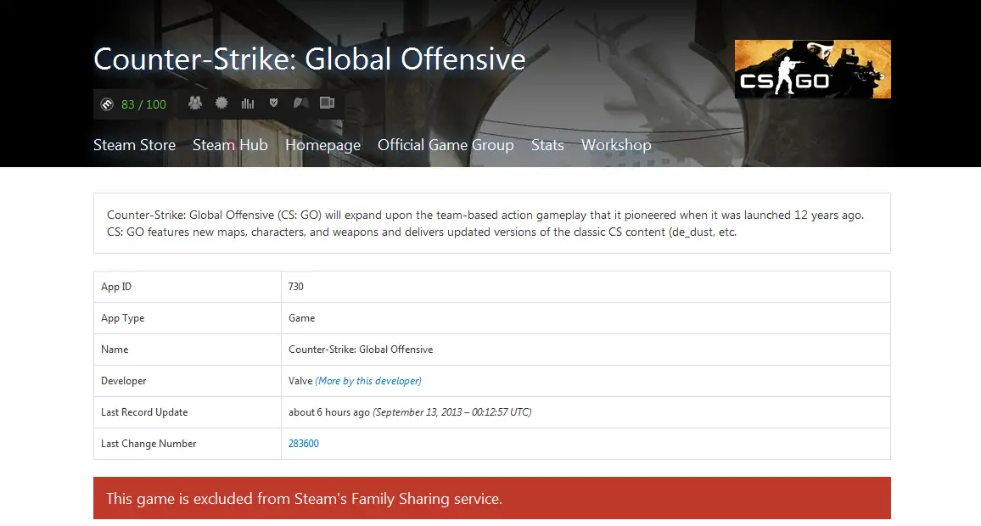Click the 'App Type' row label

(x=122, y=318)
